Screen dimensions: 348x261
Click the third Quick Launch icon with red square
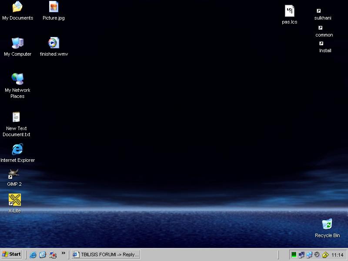click(x=53, y=255)
